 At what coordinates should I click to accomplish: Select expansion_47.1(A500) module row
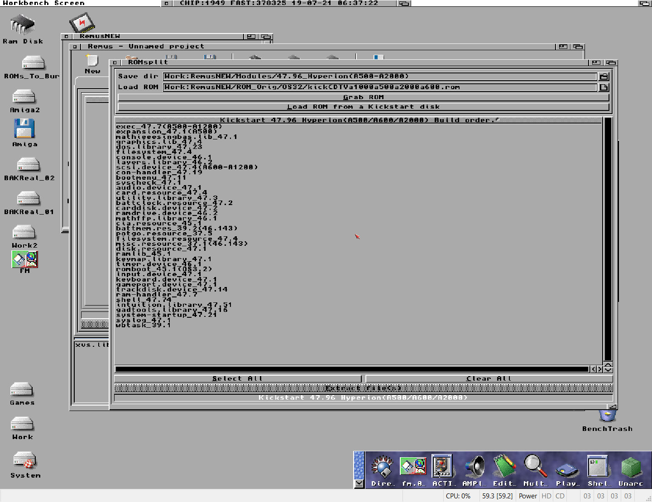tap(166, 131)
